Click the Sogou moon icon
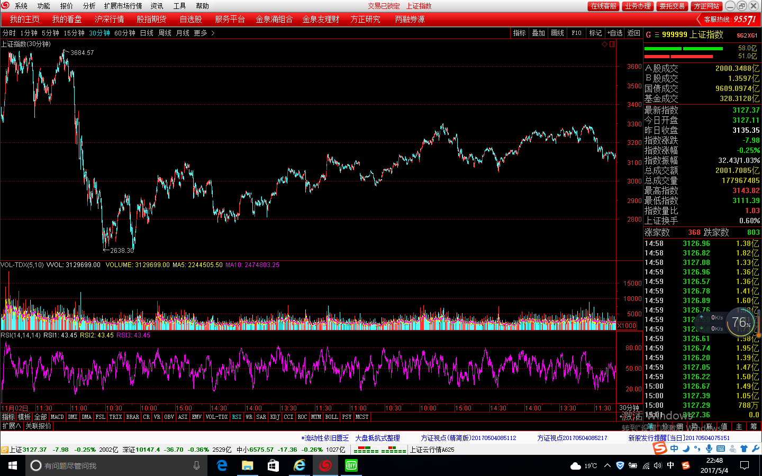762x476 pixels. pyautogui.click(x=686, y=448)
